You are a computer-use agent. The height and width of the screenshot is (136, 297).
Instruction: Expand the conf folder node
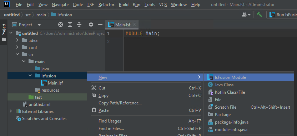[17, 48]
